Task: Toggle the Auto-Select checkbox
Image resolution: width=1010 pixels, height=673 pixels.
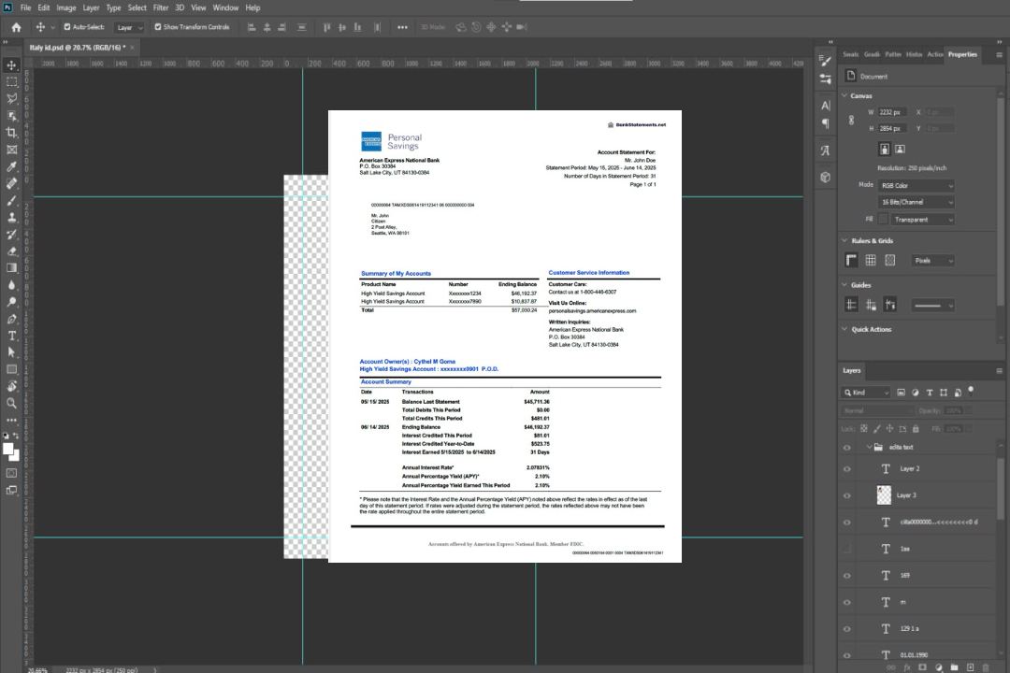Action: (x=67, y=27)
